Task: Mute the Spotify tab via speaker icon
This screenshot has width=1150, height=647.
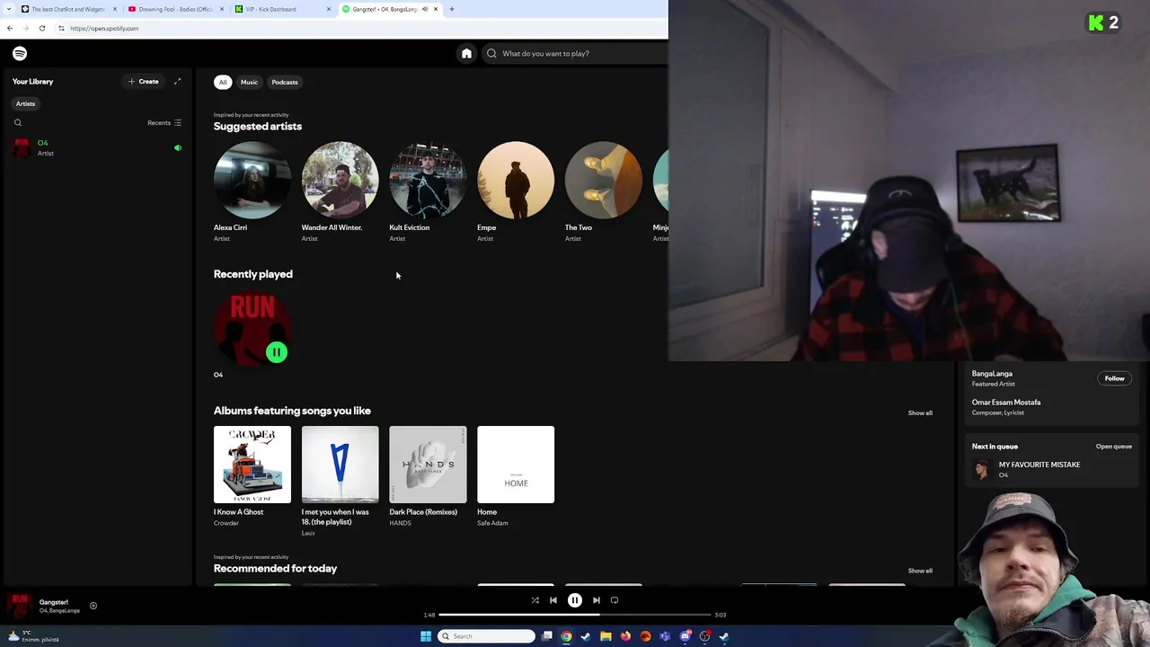Action: pos(425,9)
